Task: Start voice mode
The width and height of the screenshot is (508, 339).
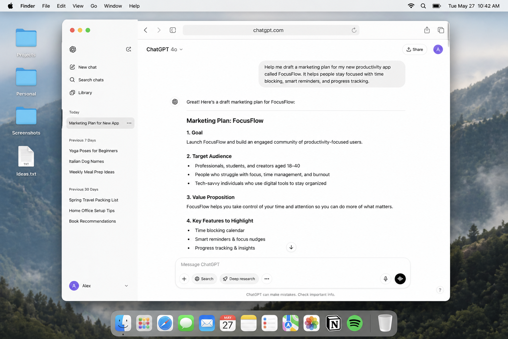Action: coord(400,279)
